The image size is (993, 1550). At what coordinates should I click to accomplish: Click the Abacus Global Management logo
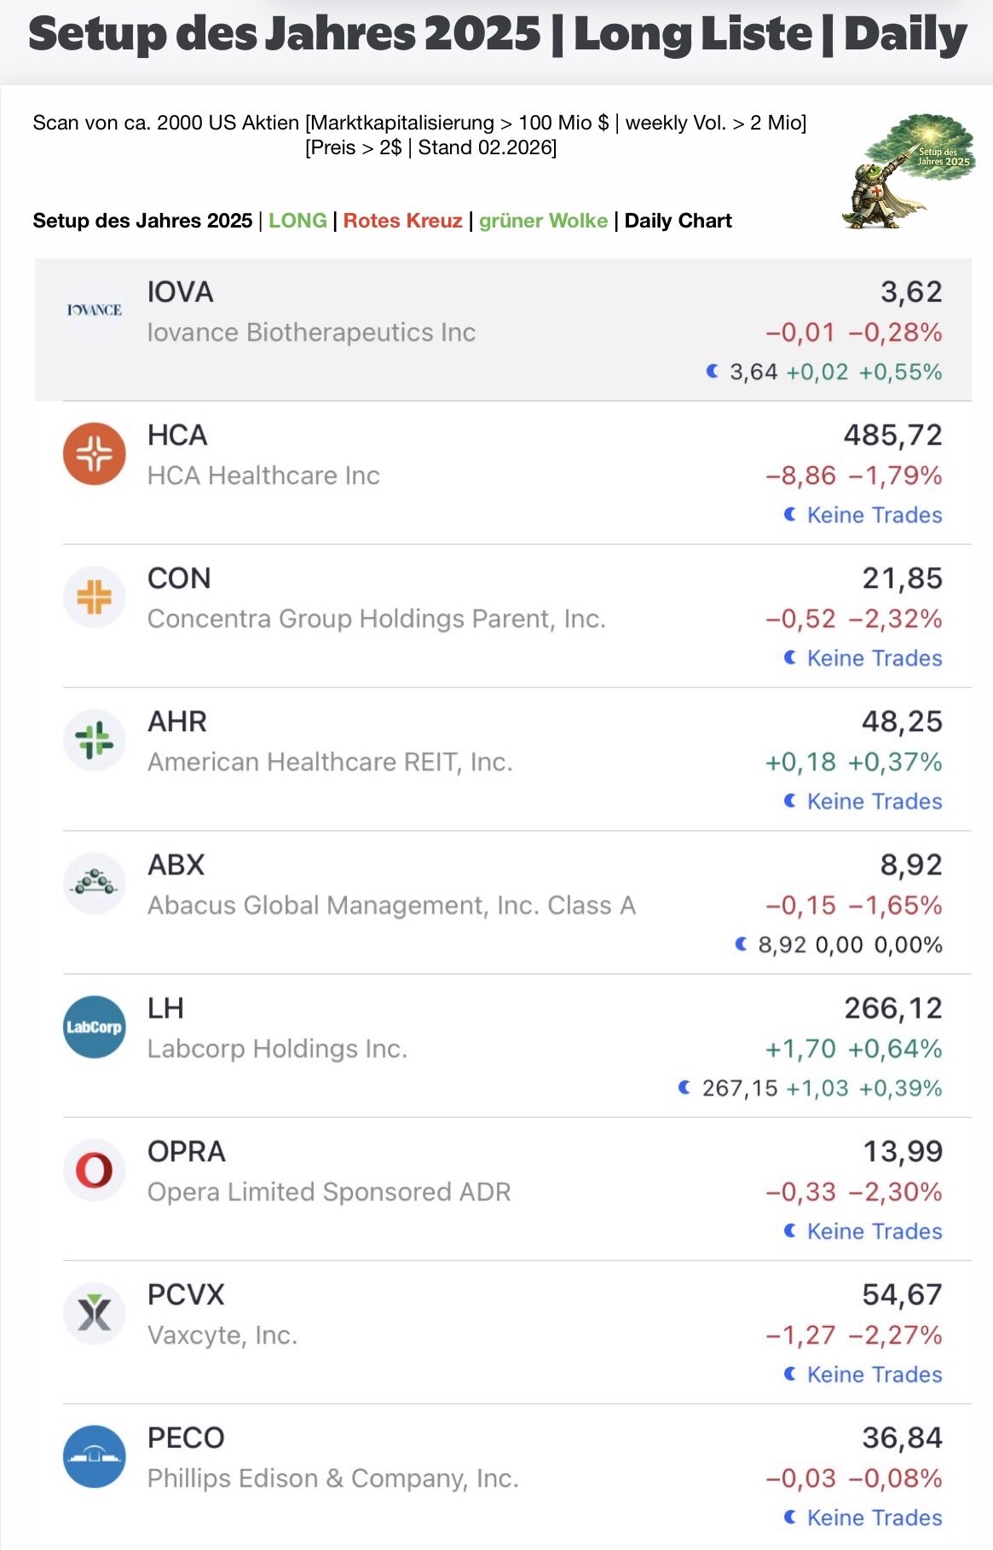95,883
